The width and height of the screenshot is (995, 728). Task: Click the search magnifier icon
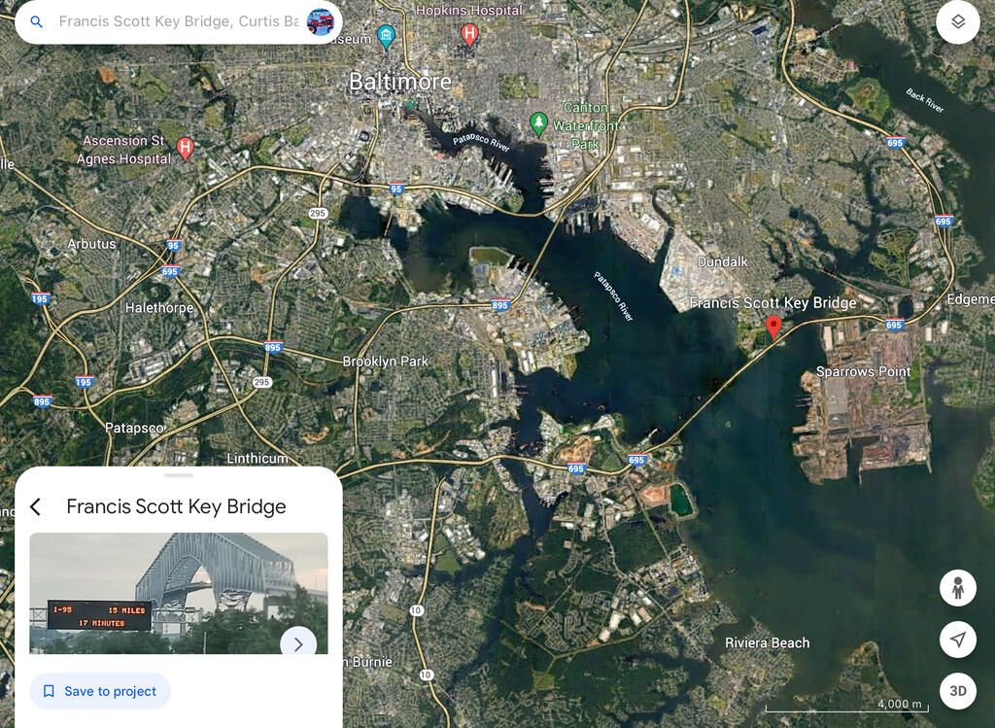(37, 22)
